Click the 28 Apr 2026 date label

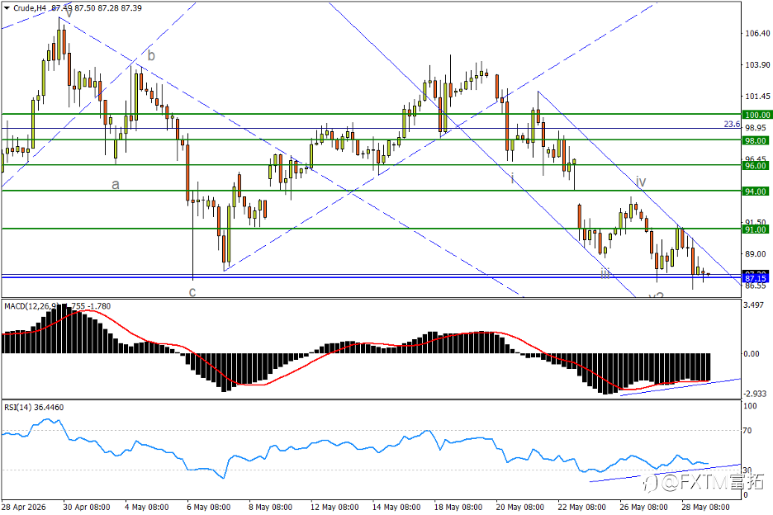pyautogui.click(x=24, y=507)
